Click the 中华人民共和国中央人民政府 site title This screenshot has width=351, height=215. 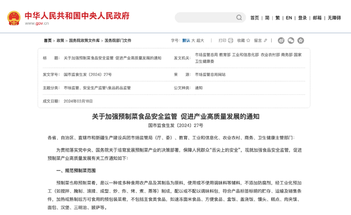[77, 16]
